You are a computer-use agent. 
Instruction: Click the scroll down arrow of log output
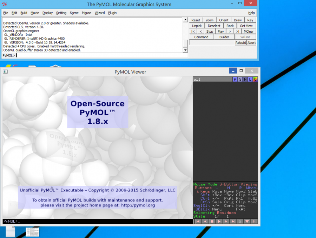coord(185,50)
